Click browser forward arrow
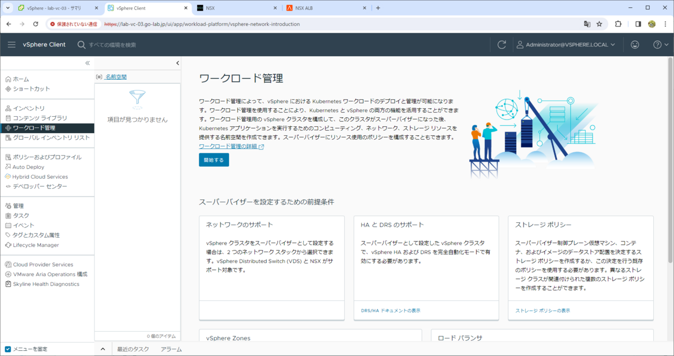674x356 pixels. click(22, 24)
